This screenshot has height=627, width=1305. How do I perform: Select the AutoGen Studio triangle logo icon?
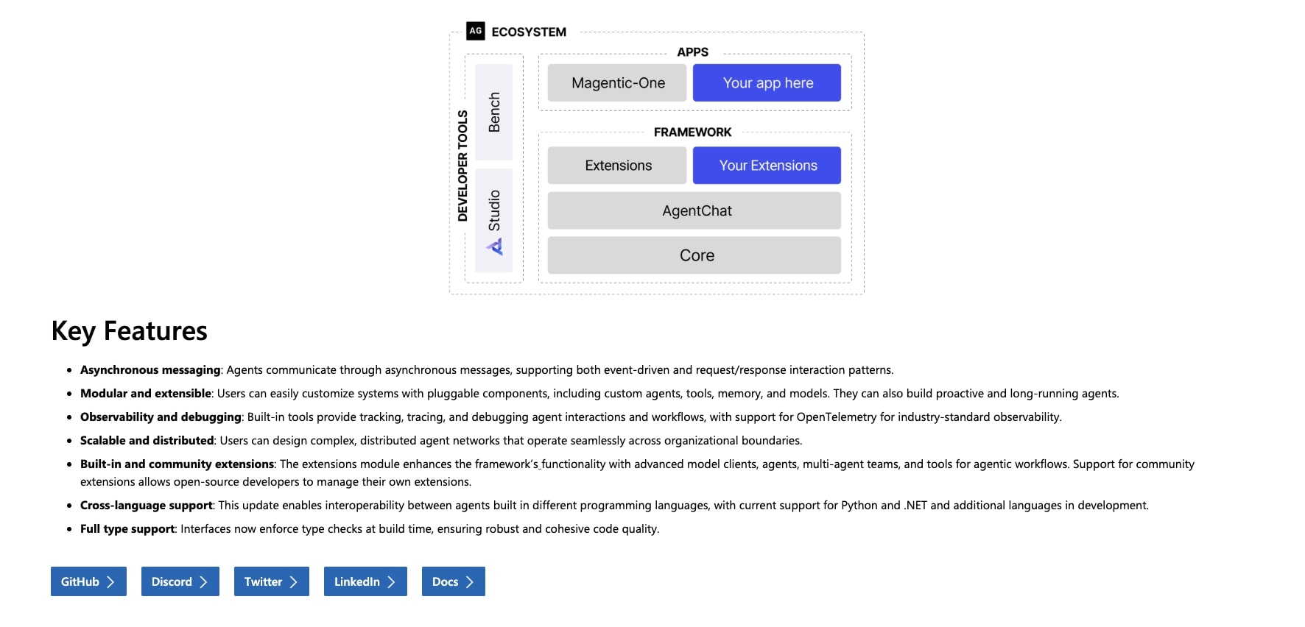coord(495,248)
